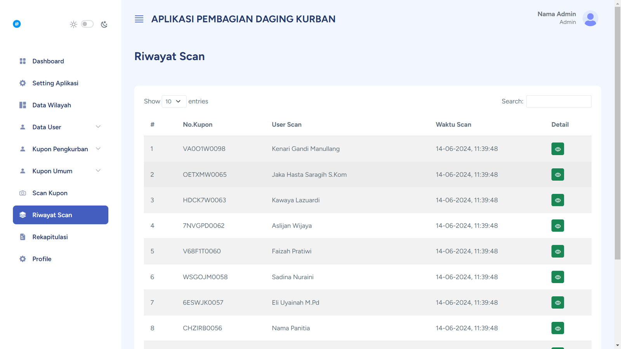The height and width of the screenshot is (349, 621).
Task: Click the Search input field
Action: coord(559,101)
